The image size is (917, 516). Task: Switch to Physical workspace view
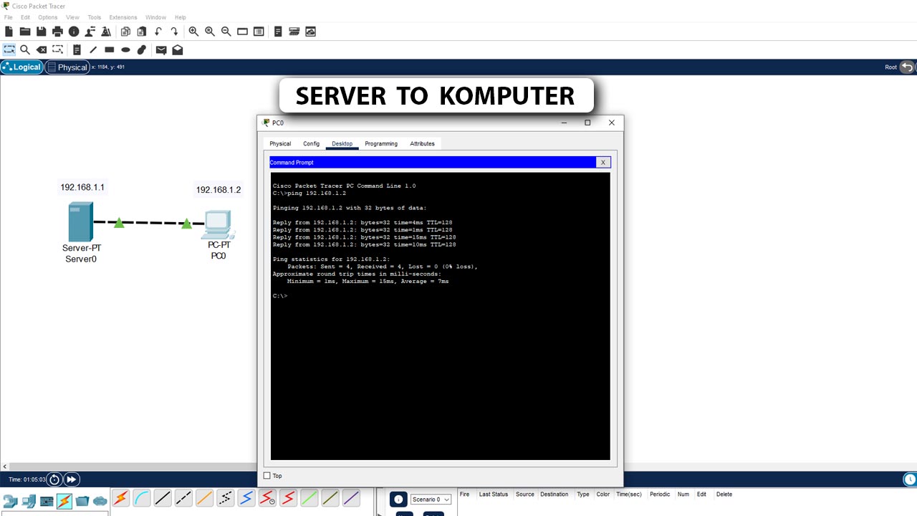pos(67,67)
